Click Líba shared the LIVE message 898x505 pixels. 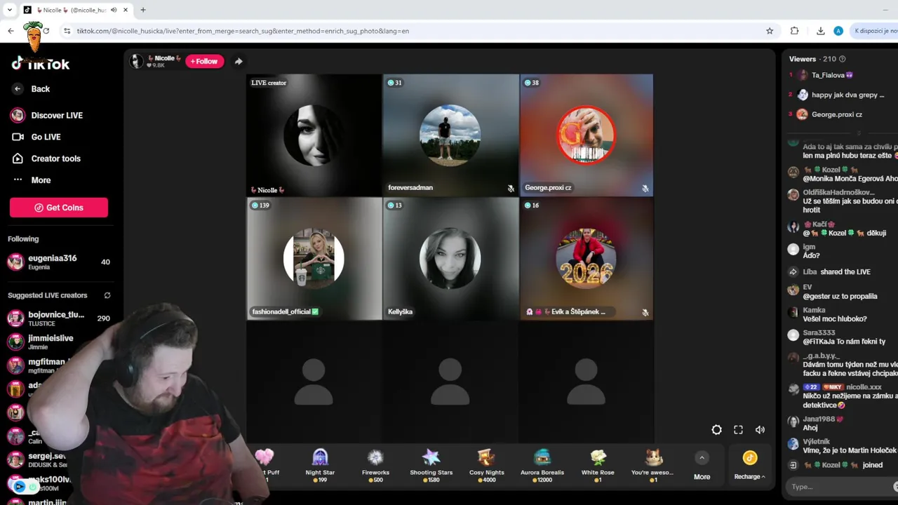(x=836, y=271)
